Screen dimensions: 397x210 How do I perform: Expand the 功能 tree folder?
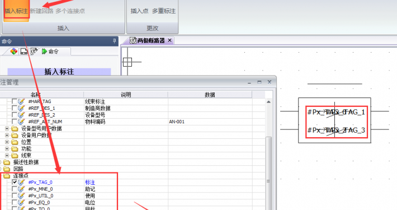click(x=7, y=148)
